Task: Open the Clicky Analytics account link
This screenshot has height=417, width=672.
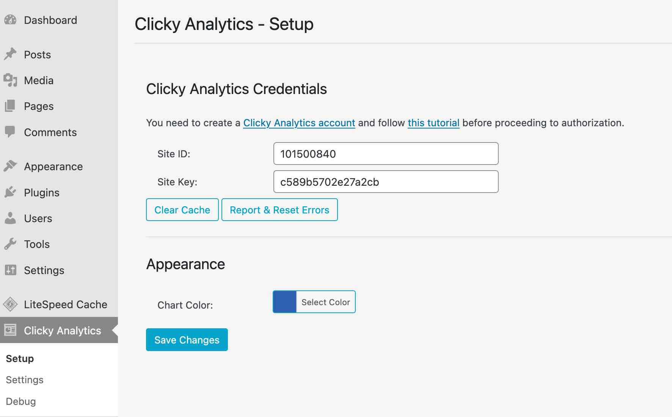Action: pyautogui.click(x=299, y=123)
